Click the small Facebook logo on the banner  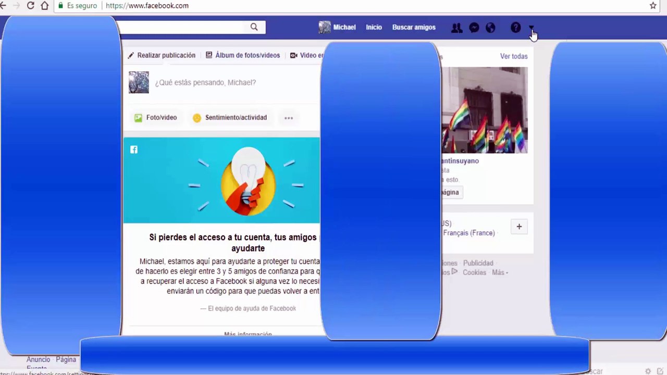tap(134, 149)
